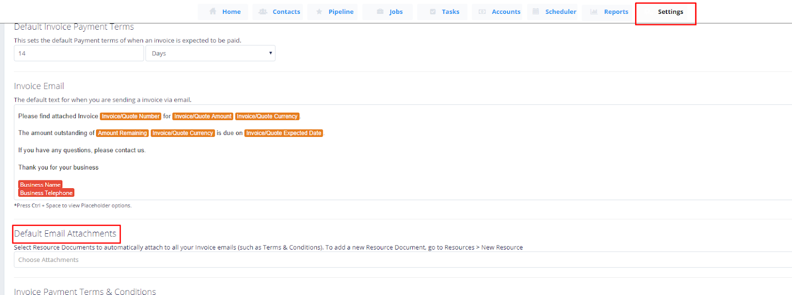Click the Scheduler calendar icon
The image size is (792, 295).
click(536, 11)
